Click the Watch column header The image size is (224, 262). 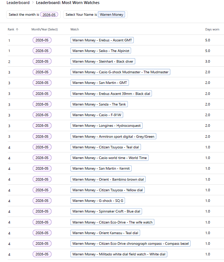tap(75, 29)
